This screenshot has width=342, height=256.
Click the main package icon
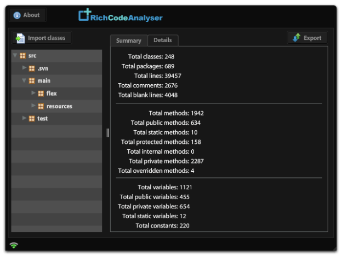(32, 81)
